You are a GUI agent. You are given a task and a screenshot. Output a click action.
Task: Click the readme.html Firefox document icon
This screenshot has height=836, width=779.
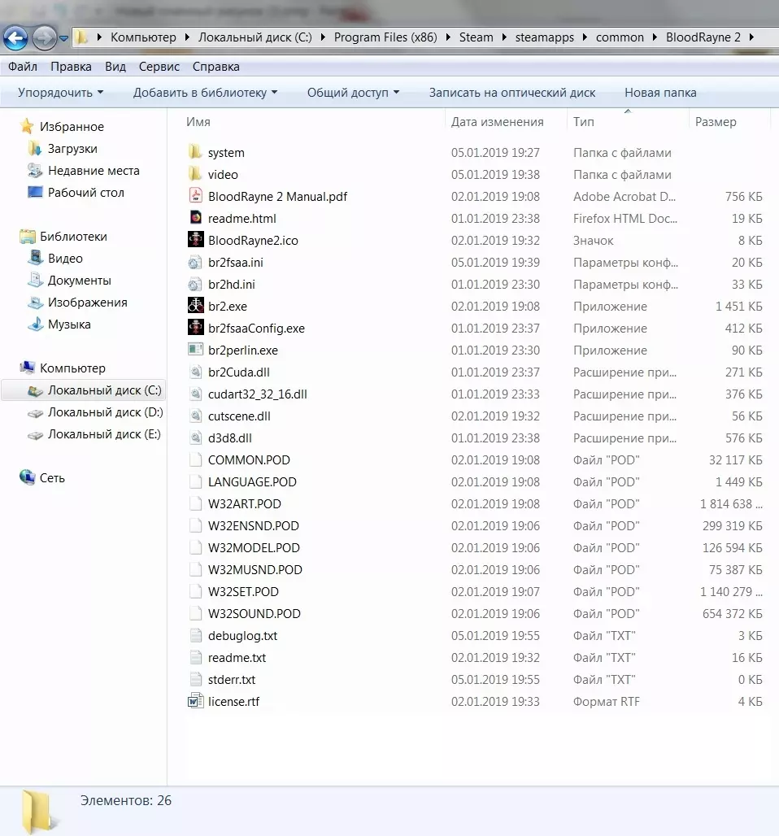(x=195, y=218)
